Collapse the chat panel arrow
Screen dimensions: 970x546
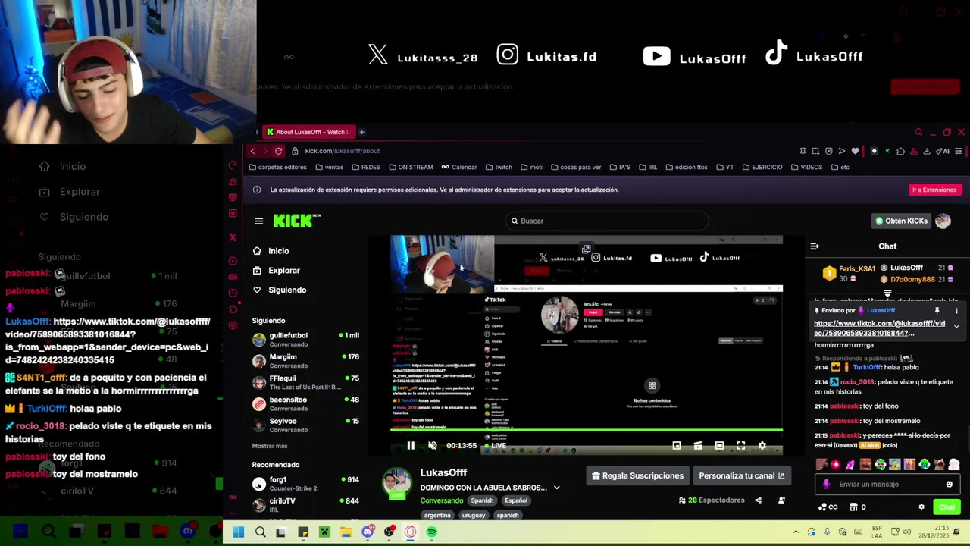815,246
